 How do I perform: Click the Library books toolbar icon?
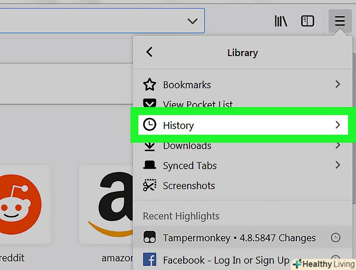pyautogui.click(x=281, y=21)
